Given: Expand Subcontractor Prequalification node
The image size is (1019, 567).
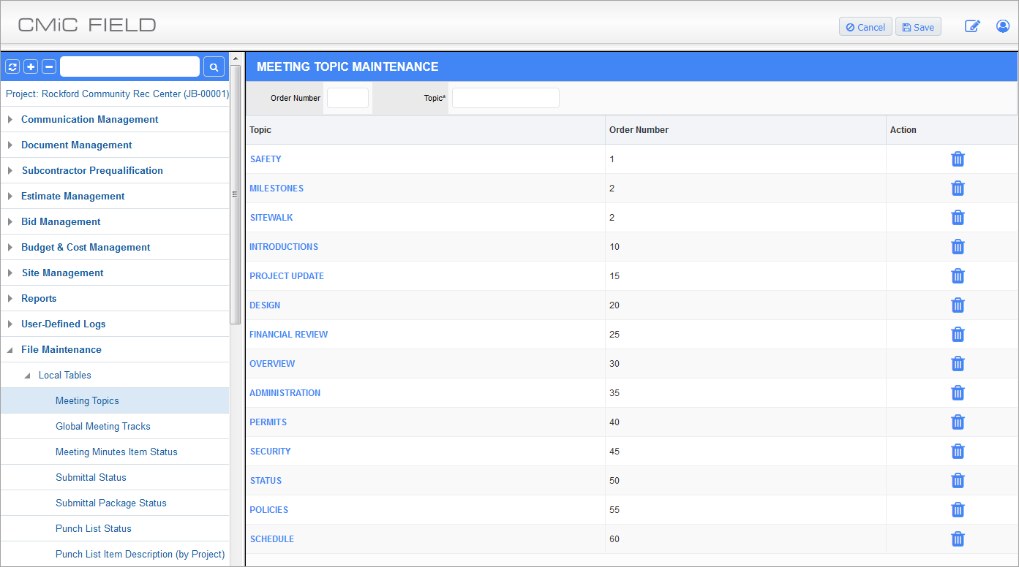Looking at the screenshot, I should pos(10,170).
